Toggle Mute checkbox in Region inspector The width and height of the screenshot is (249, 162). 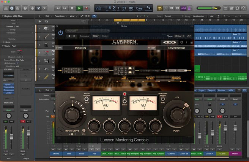[17, 21]
